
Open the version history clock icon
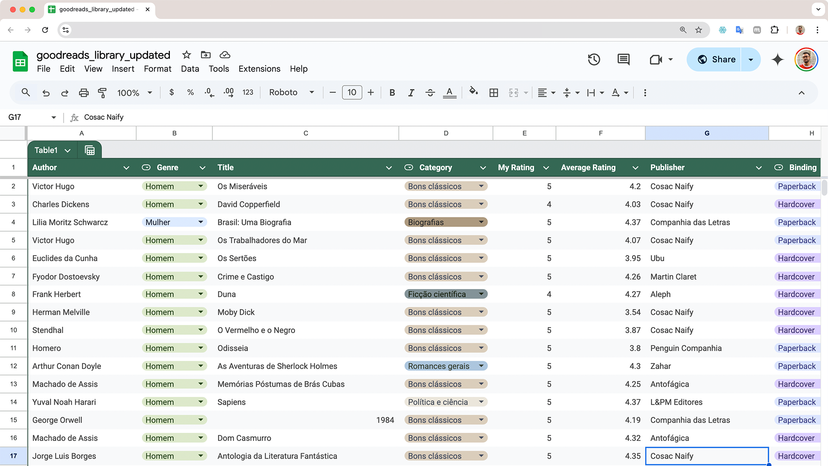point(594,60)
